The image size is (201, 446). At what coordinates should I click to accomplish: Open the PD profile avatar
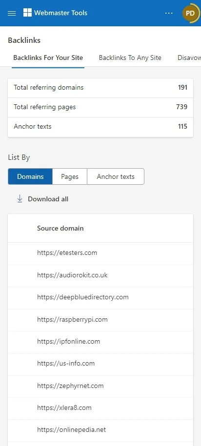click(x=190, y=13)
